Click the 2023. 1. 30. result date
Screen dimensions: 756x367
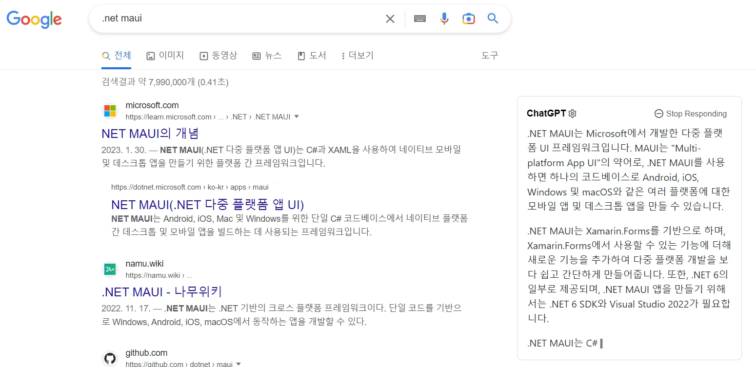123,150
